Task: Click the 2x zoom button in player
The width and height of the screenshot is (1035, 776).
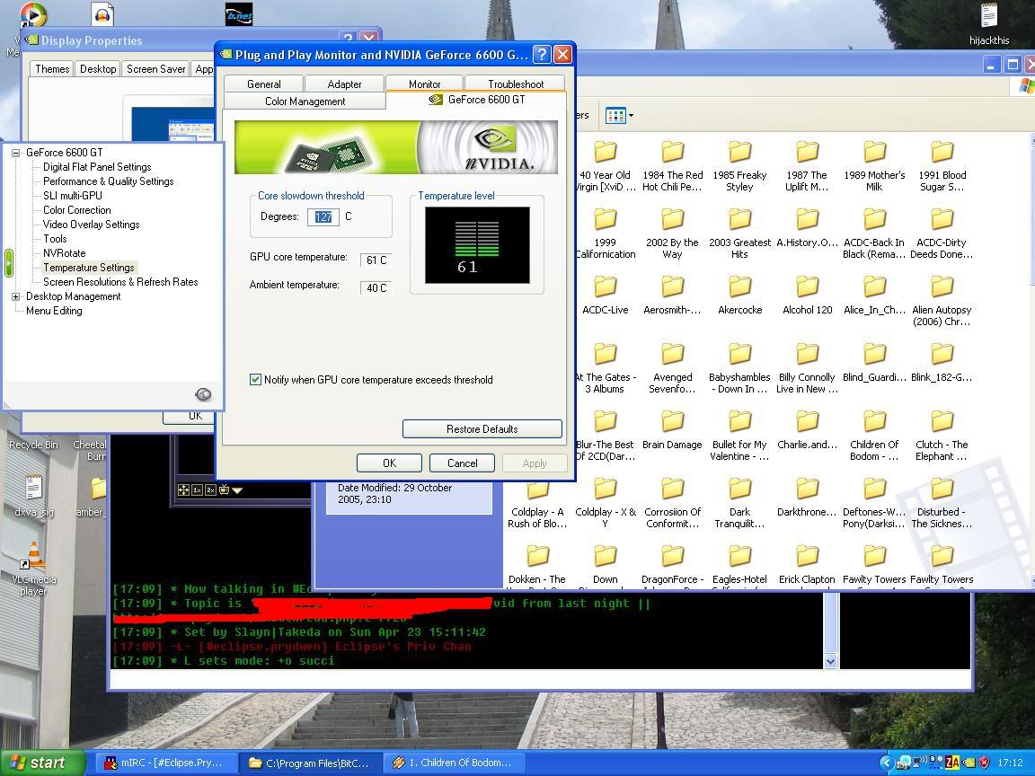Action: tap(210, 489)
